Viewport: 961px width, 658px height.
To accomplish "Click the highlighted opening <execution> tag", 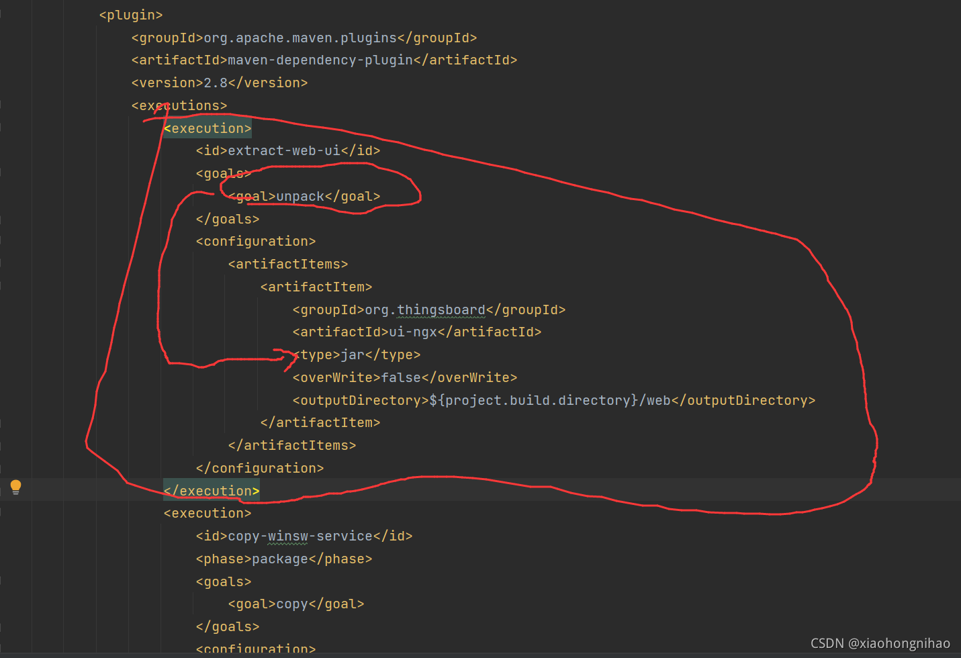I will 208,128.
